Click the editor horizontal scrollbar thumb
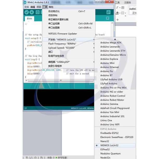The height and width of the screenshot is (159, 159). tap(61, 80)
